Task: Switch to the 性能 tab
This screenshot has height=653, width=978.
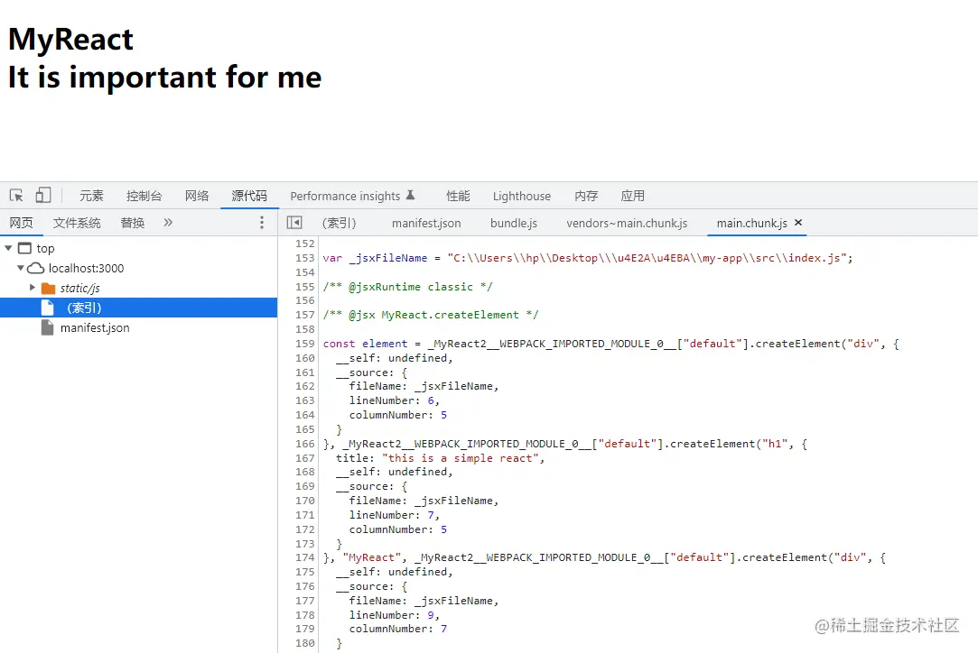Action: pos(458,196)
